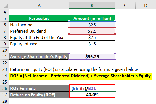Image resolution: width=156 pixels, height=104 pixels.
Task: Select the $56.25 average equity cell
Action: (92, 57)
